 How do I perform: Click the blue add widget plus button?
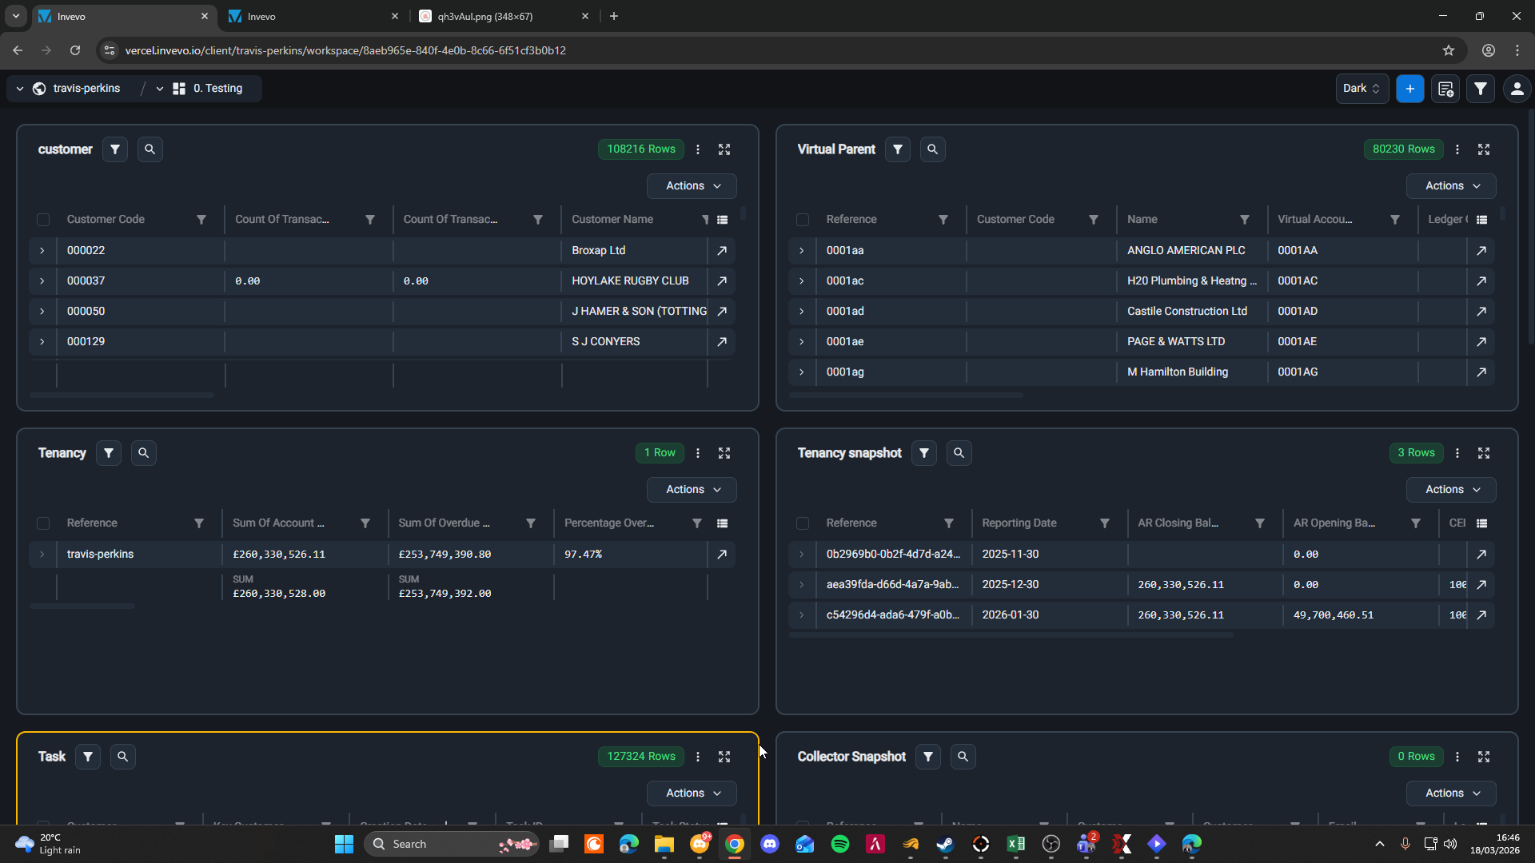1410,89
